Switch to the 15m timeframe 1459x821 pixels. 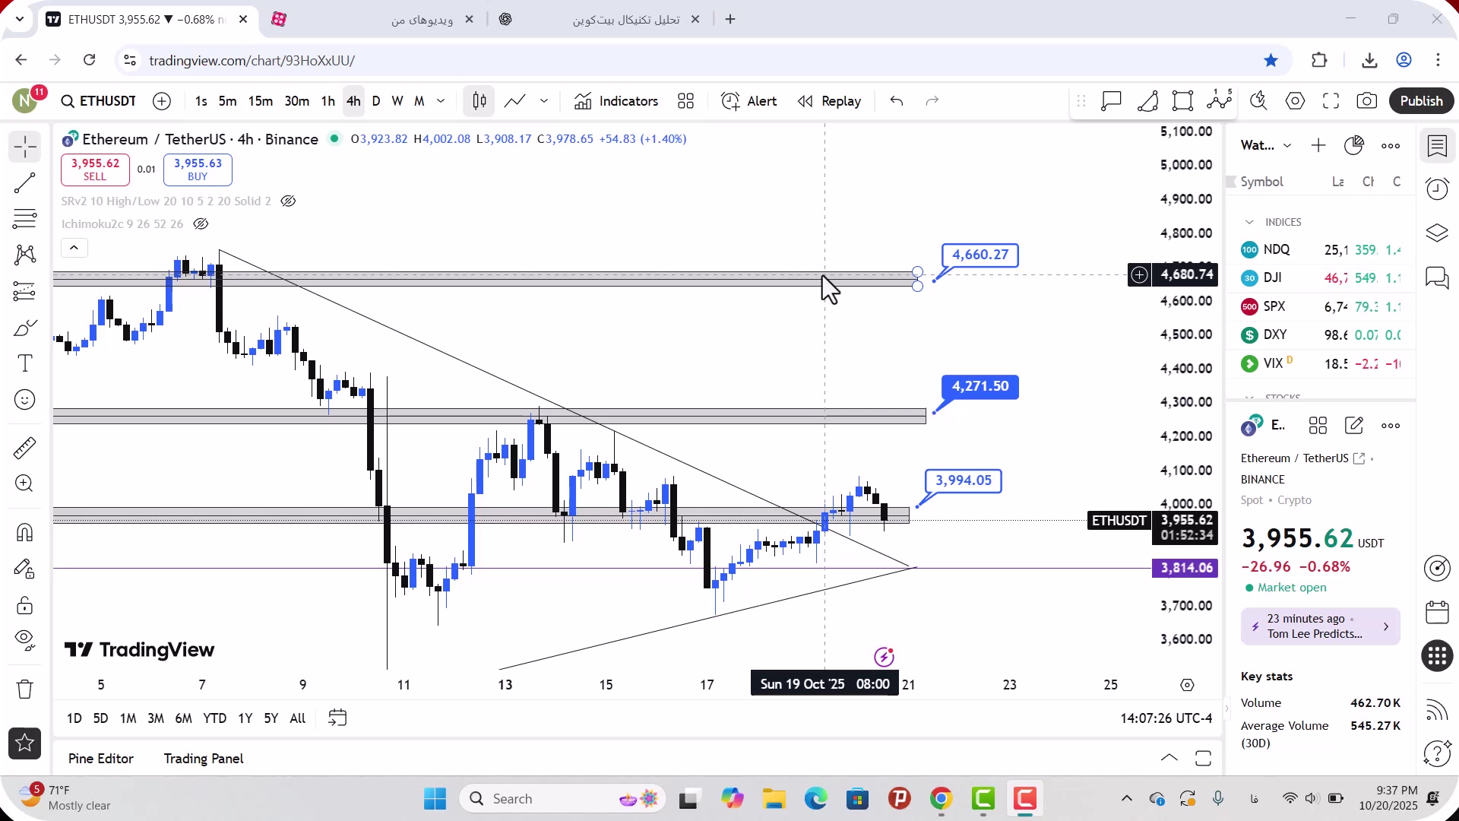261,101
